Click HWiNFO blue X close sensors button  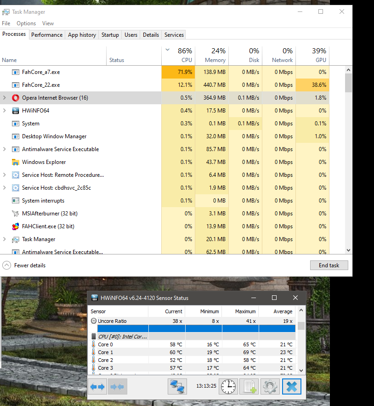tap(292, 387)
